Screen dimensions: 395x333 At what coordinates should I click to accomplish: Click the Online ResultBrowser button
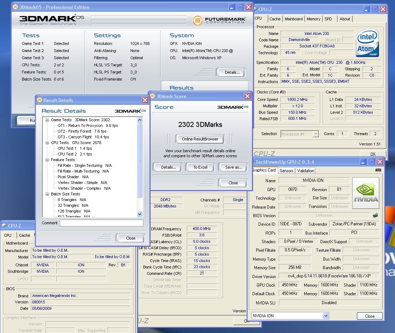(x=200, y=139)
